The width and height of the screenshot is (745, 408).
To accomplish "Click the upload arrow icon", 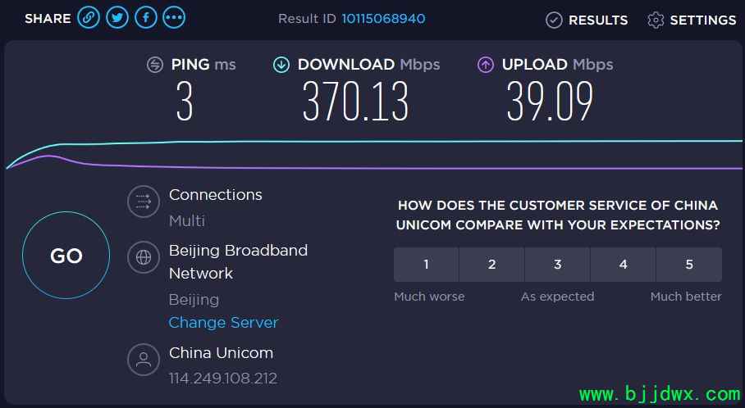I will [x=486, y=64].
